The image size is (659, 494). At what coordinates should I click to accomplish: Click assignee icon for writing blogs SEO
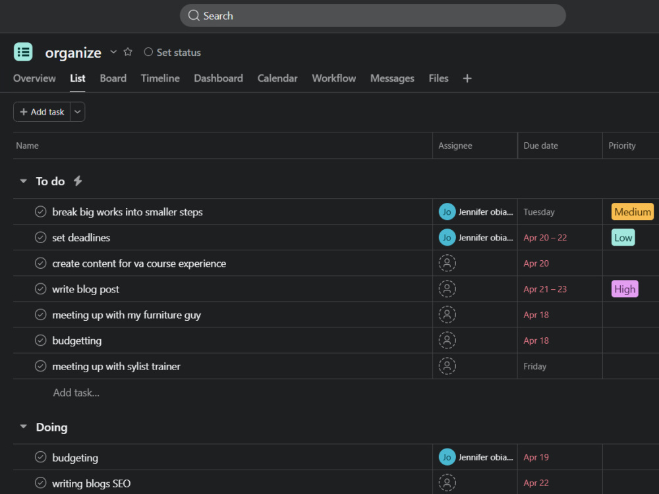pos(447,483)
